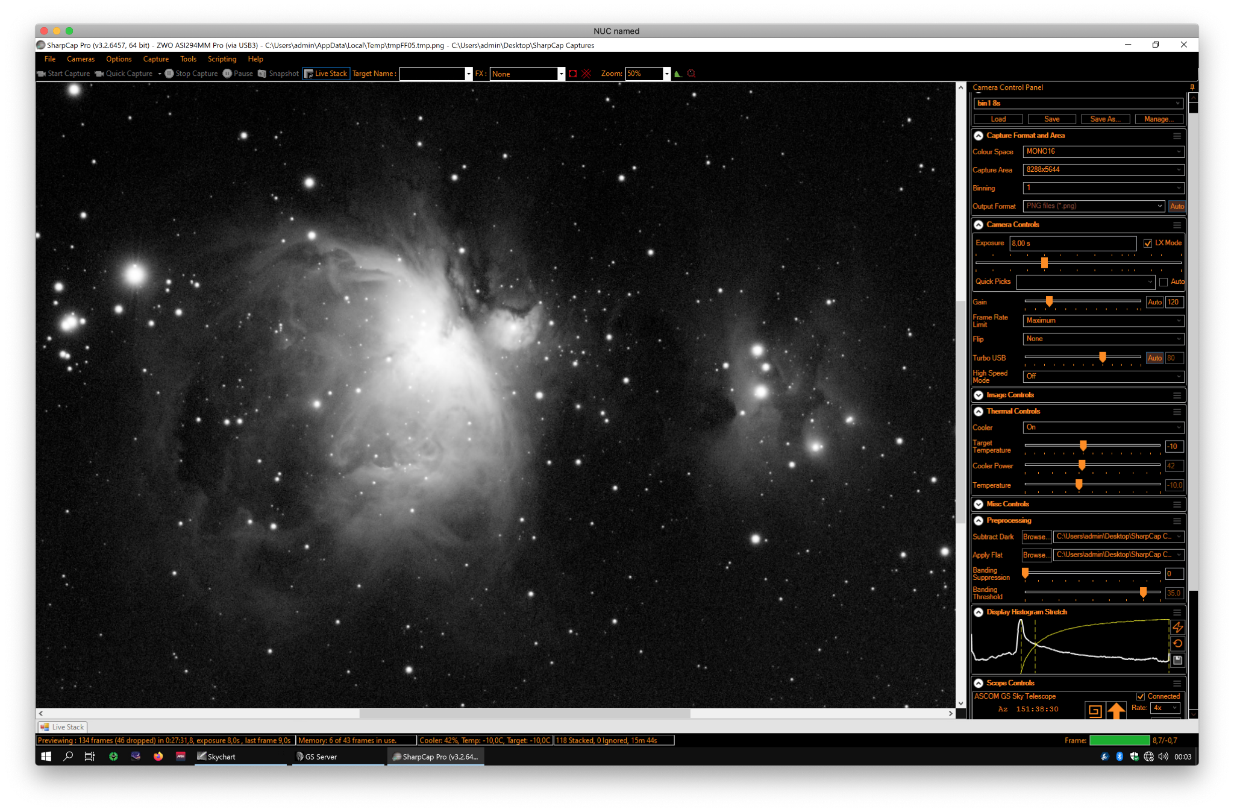This screenshot has width=1234, height=812.
Task: Open the Colour Space MONO16 dropdown
Action: pyautogui.click(x=1103, y=151)
